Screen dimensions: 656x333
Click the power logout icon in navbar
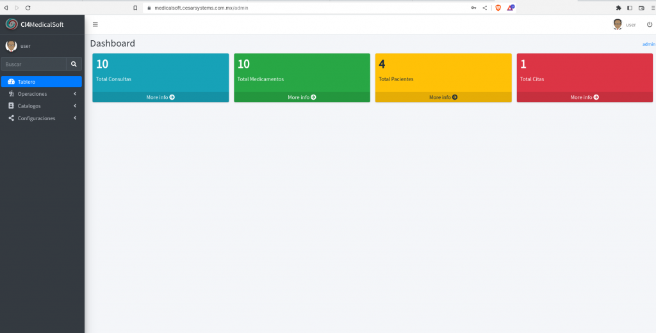pyautogui.click(x=649, y=24)
